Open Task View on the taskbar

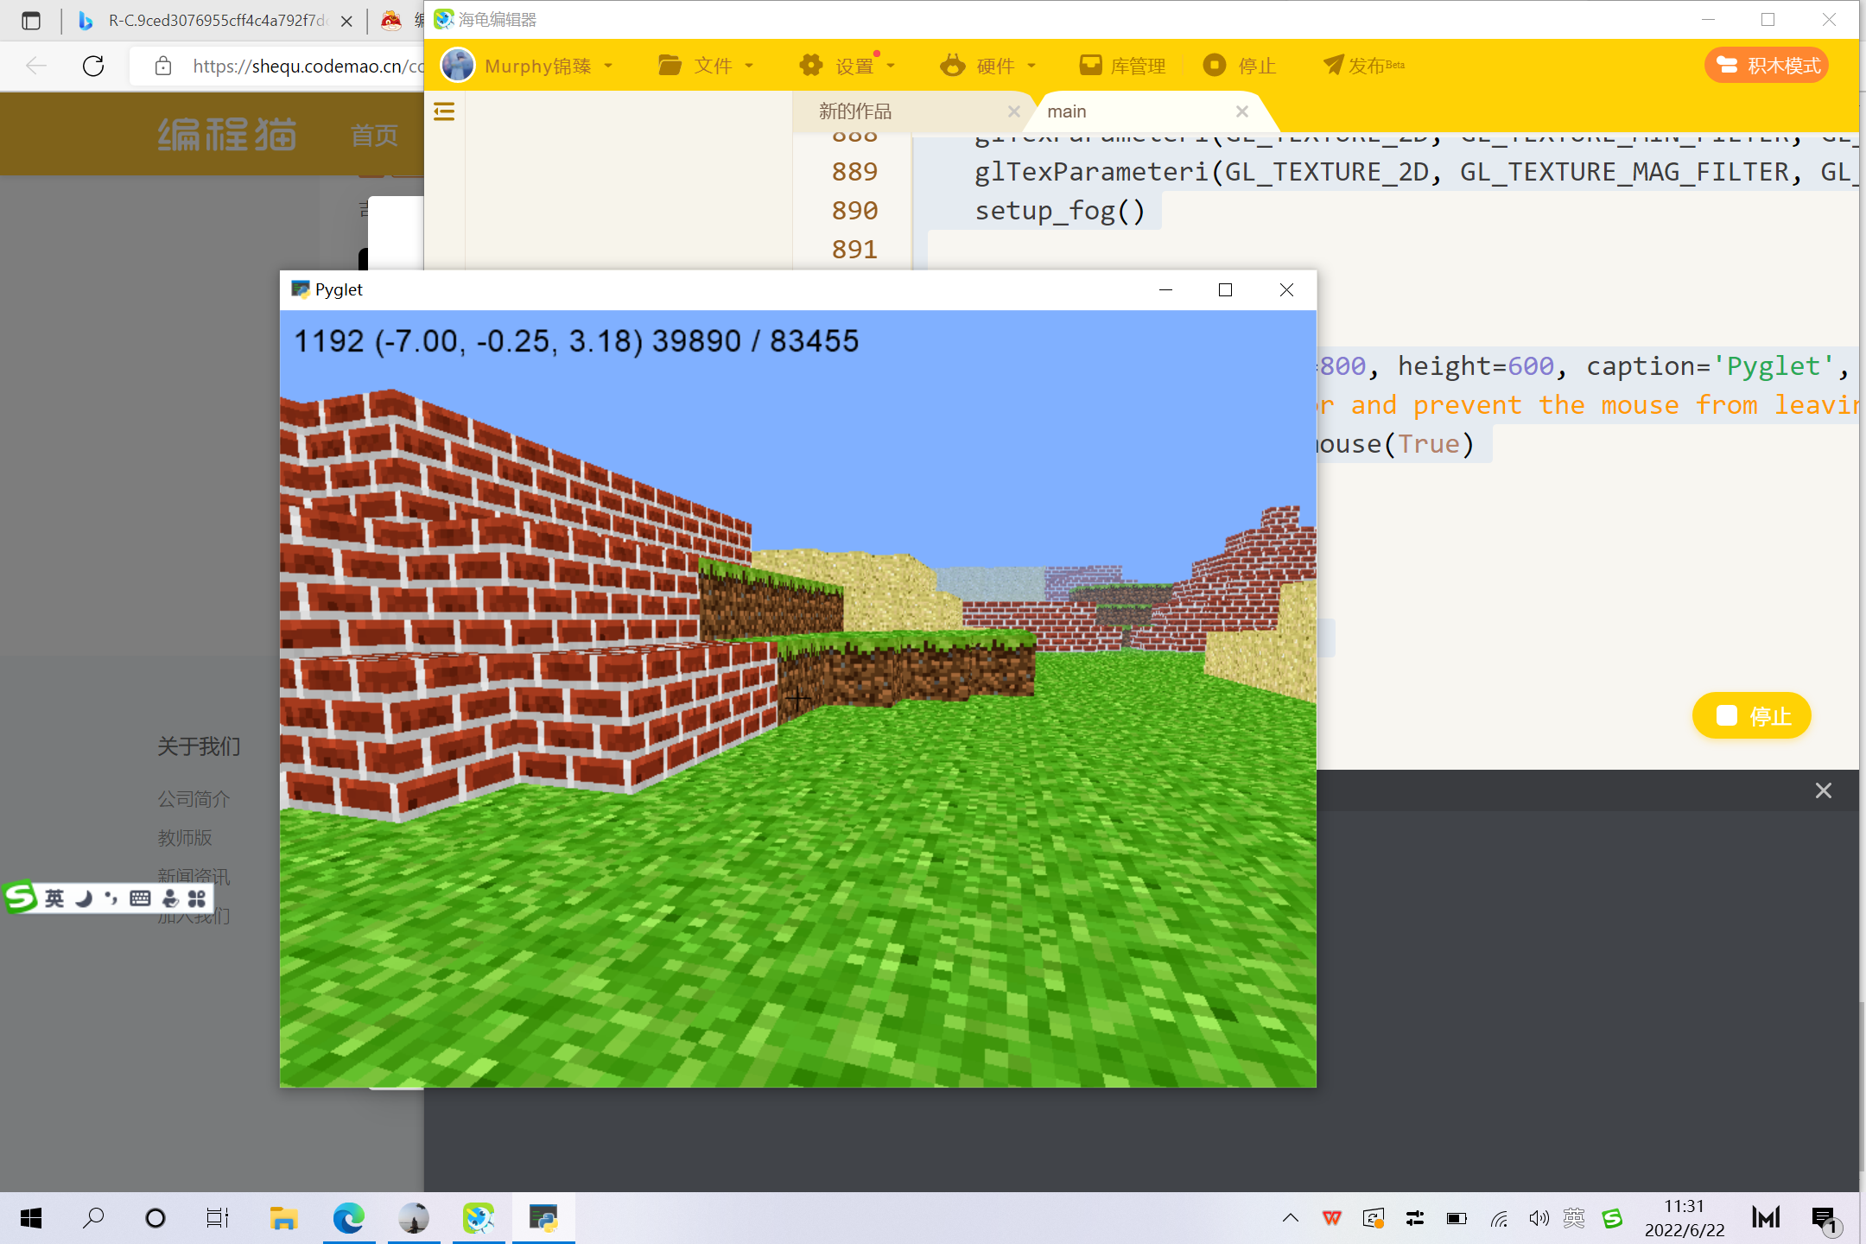[x=218, y=1218]
